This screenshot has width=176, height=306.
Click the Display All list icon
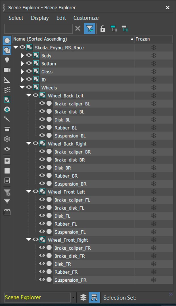point(7,161)
